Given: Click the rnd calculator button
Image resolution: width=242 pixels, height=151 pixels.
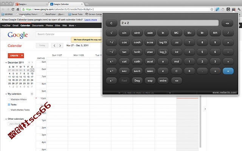Looking at the screenshot, I should coord(177,62).
